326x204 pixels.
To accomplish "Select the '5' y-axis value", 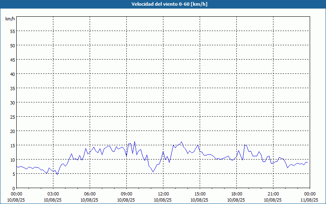I will tap(14, 174).
